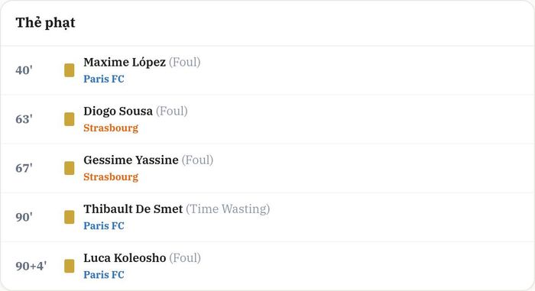This screenshot has height=291, width=535.
Task: Open Paris FC link under Thibault De Smet
Action: (104, 226)
